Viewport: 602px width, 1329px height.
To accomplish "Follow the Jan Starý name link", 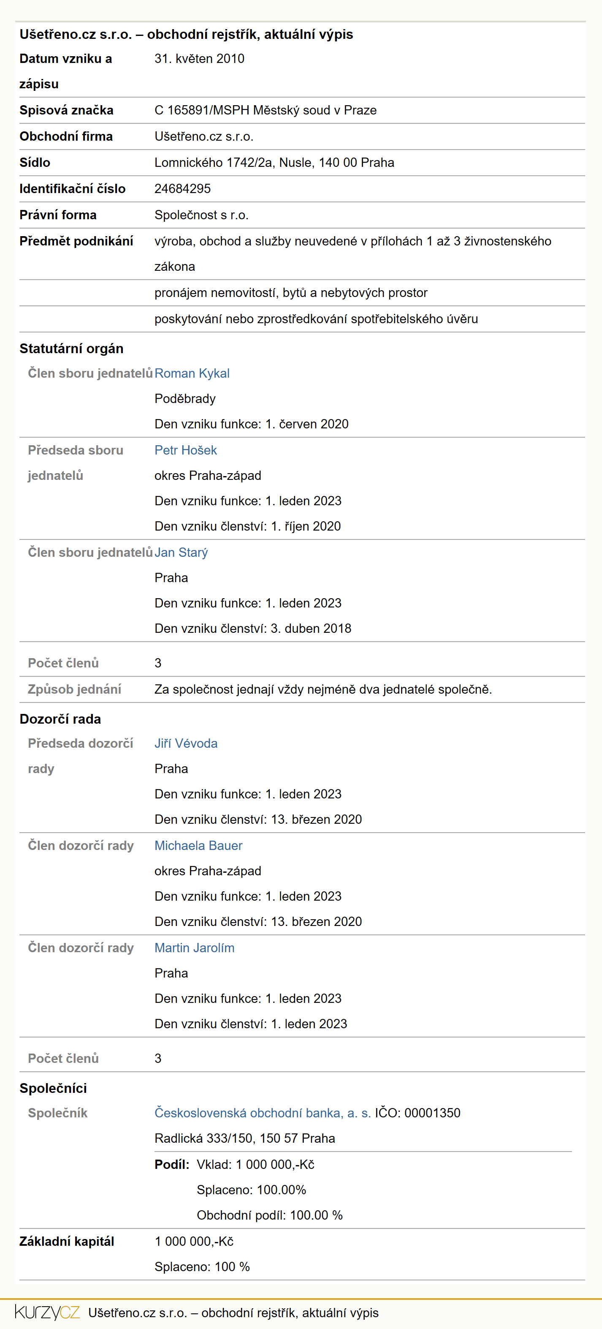I will (181, 552).
